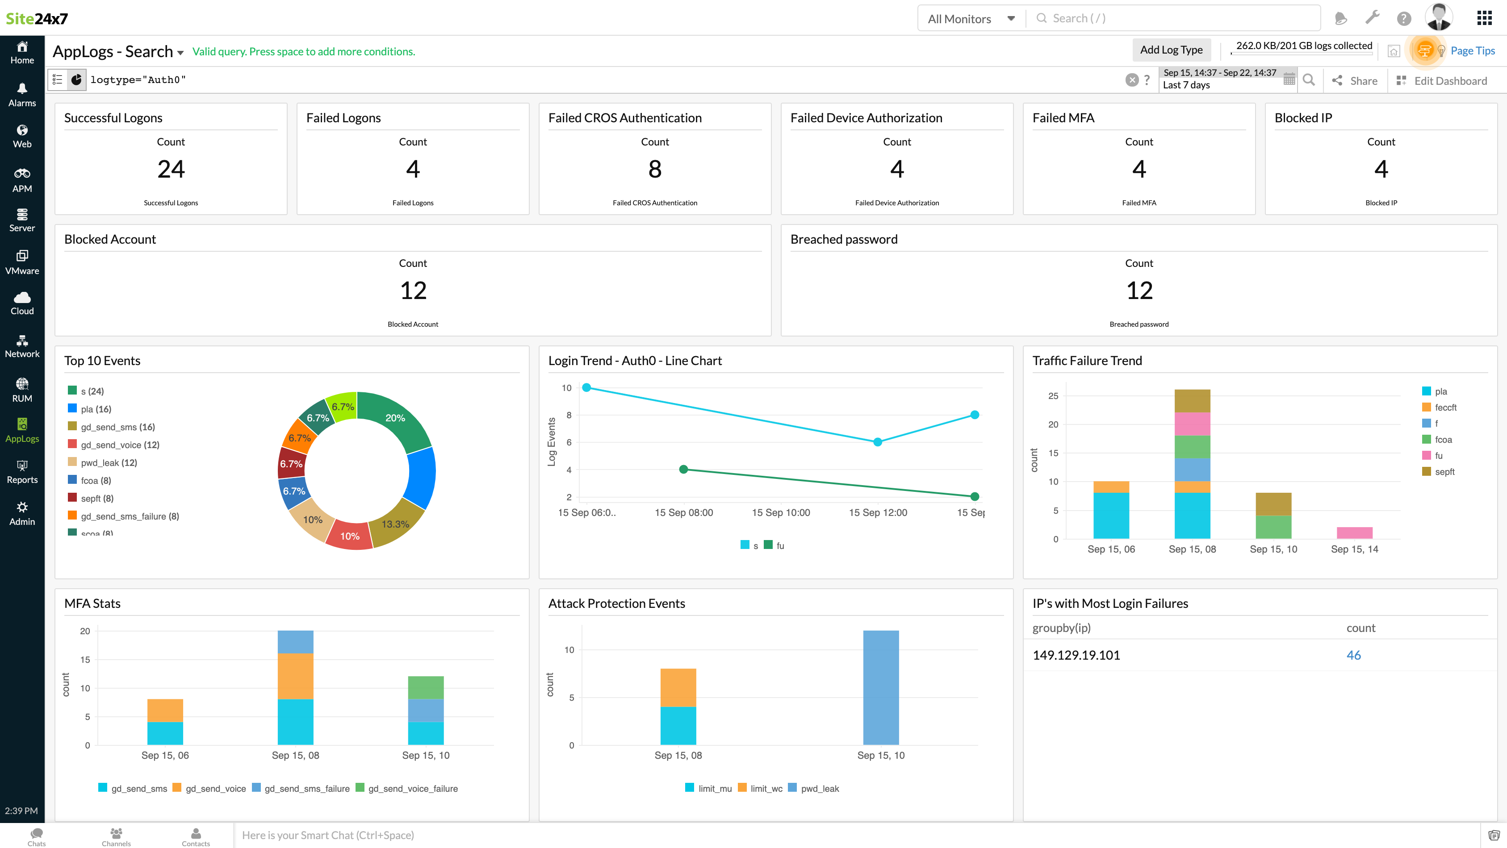The image size is (1507, 848).
Task: Go to Reports in the sidebar
Action: (21, 472)
